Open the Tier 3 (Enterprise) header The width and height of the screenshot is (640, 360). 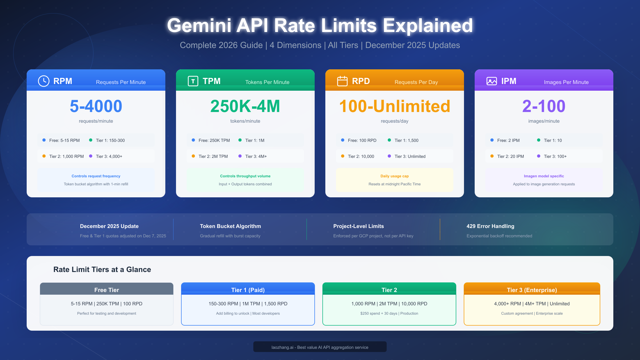click(x=532, y=290)
